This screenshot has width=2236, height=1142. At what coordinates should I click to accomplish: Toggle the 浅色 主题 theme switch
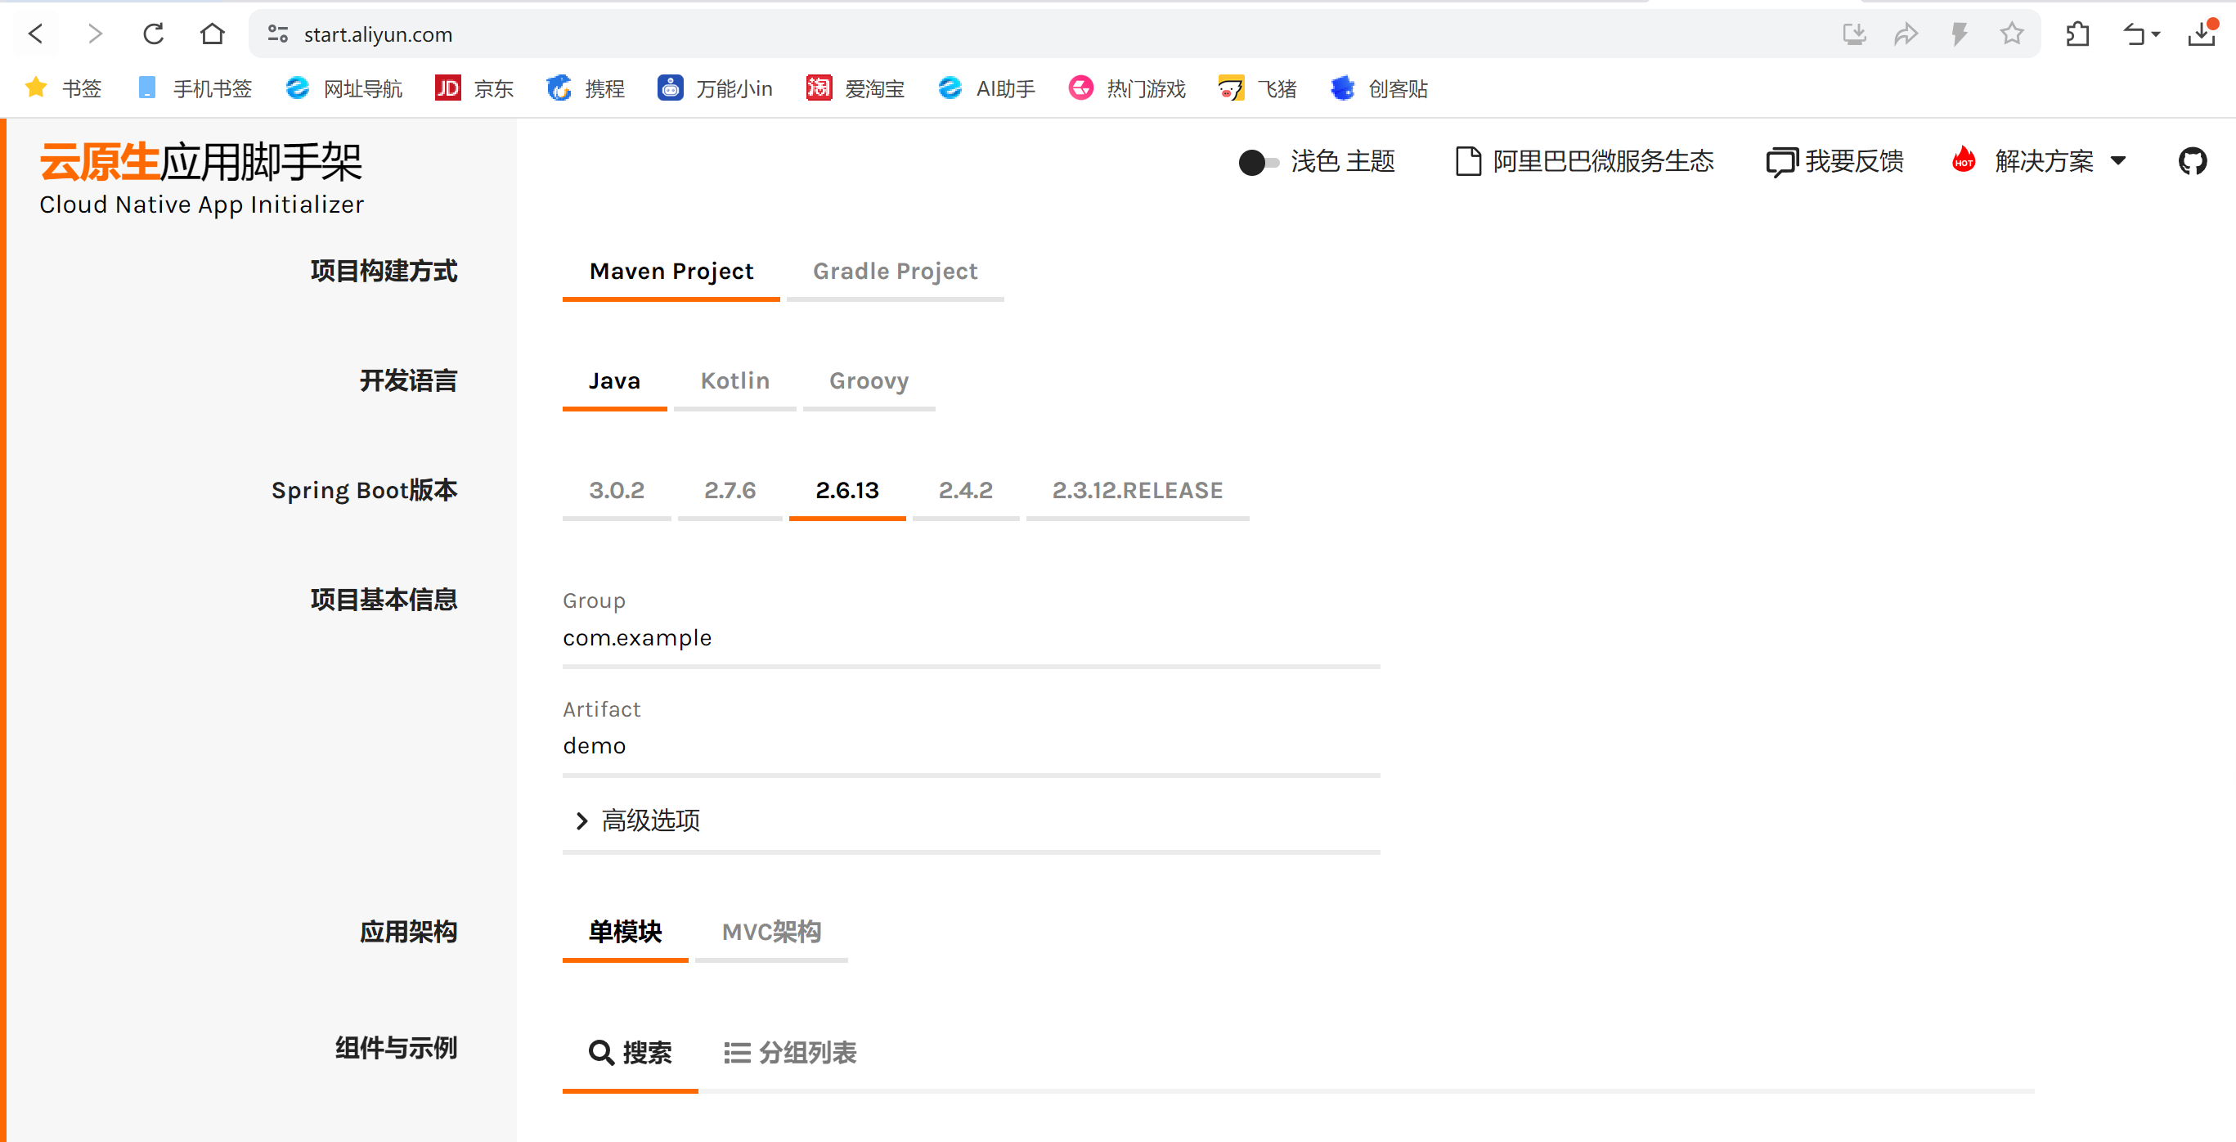(x=1257, y=163)
